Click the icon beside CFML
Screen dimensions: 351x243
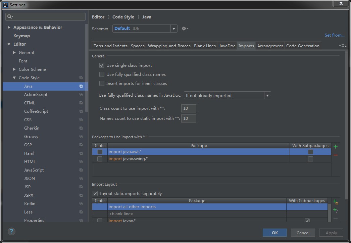click(x=81, y=103)
